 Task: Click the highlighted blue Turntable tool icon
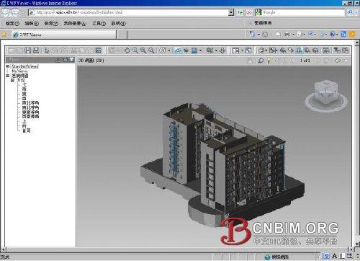[x=178, y=50]
